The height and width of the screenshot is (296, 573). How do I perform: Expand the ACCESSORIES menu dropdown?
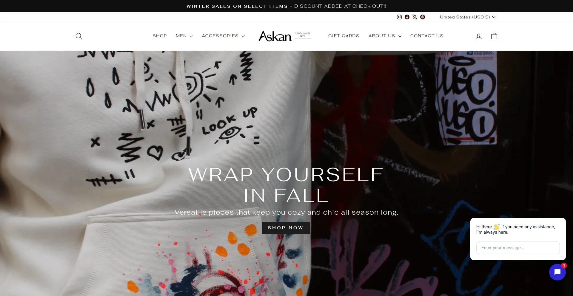(x=223, y=36)
